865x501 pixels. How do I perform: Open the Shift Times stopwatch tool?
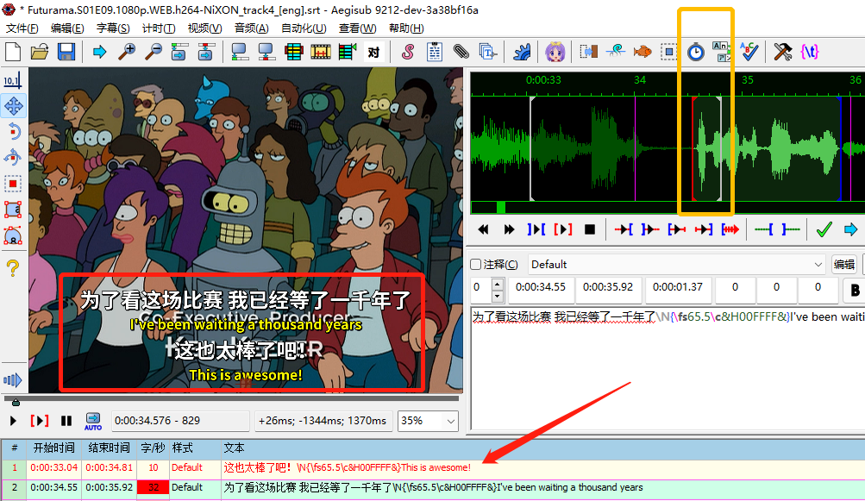click(x=695, y=52)
